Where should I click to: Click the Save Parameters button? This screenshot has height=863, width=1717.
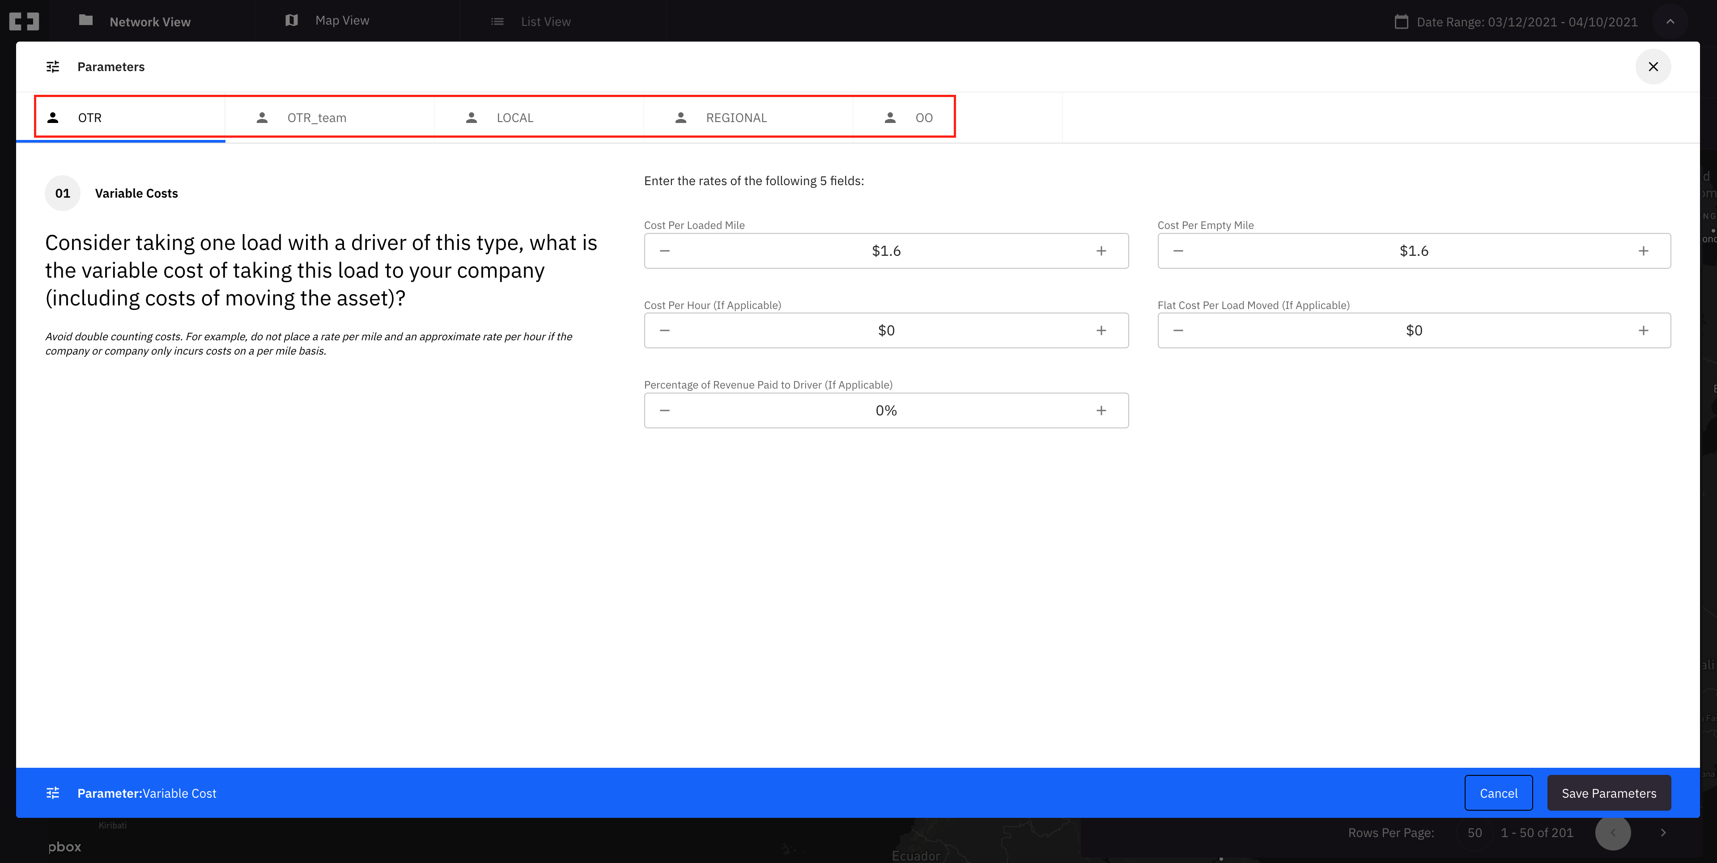point(1608,793)
